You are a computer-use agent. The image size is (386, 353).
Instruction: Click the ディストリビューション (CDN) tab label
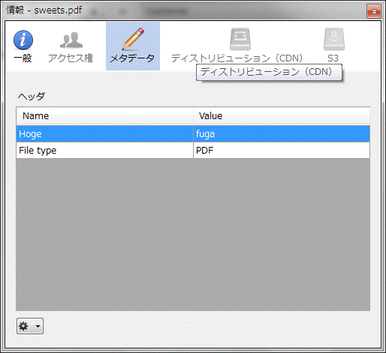pyautogui.click(x=237, y=58)
